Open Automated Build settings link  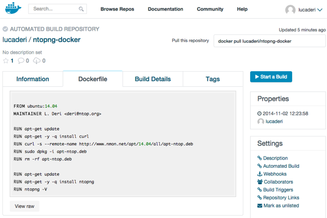[x=281, y=166]
